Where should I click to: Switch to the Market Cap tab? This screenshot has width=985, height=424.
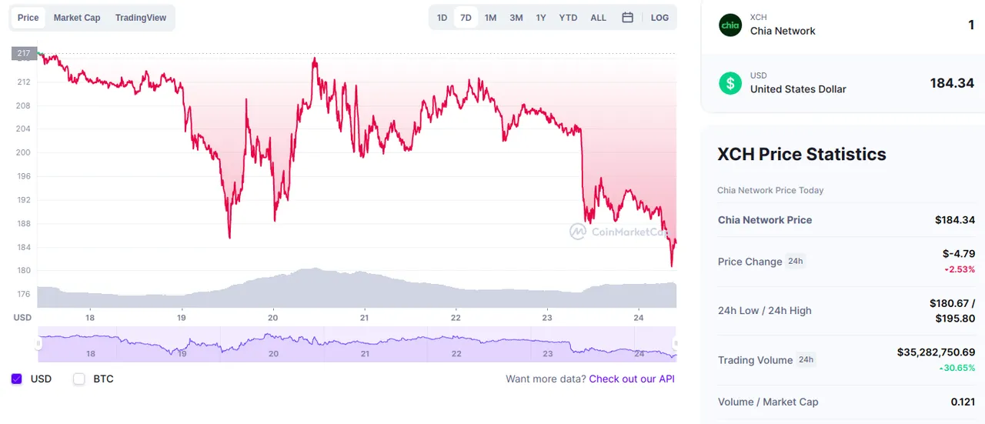click(77, 18)
